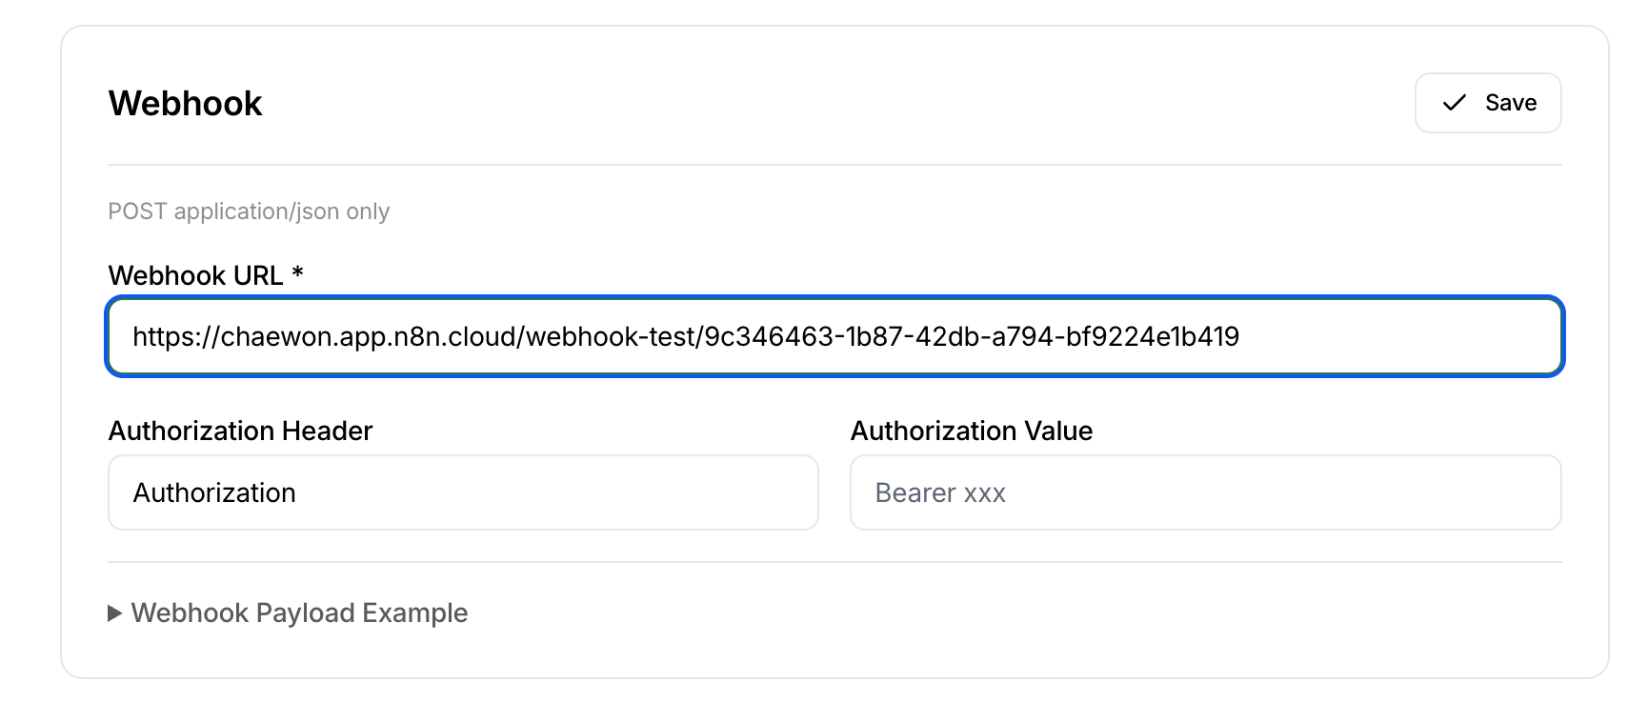The height and width of the screenshot is (703, 1648).
Task: Click the Authorization Header label
Action: (240, 431)
